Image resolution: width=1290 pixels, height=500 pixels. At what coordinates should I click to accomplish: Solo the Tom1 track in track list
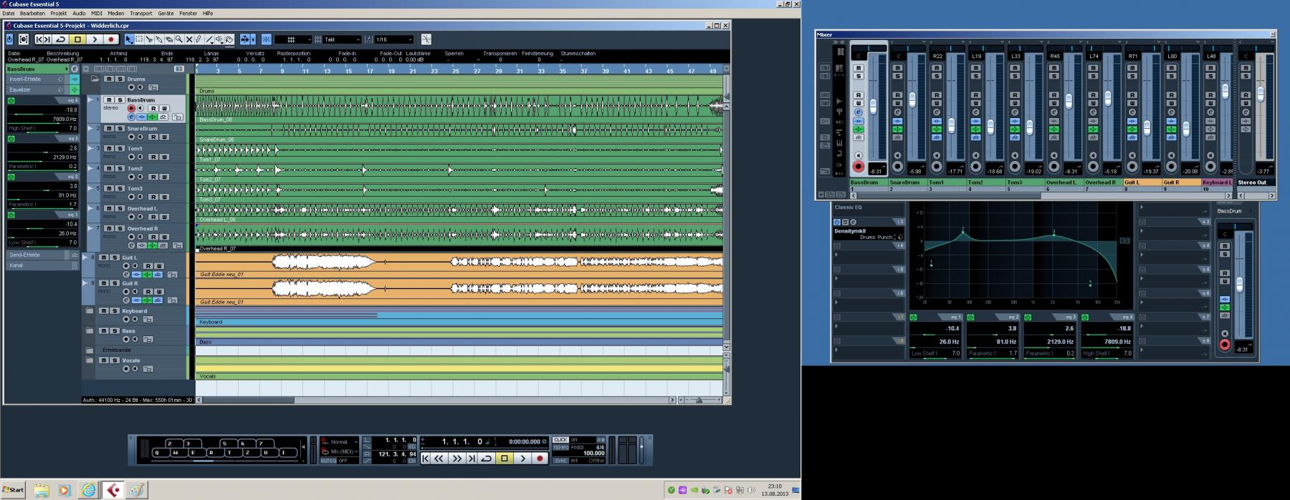click(120, 148)
